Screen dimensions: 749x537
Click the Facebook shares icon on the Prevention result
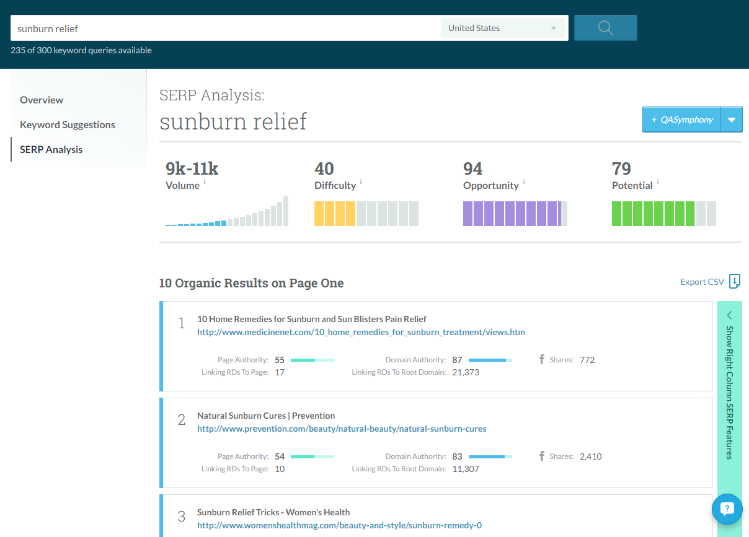point(543,456)
